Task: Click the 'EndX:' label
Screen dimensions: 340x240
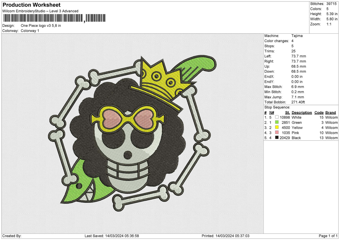Action: pos(270,77)
